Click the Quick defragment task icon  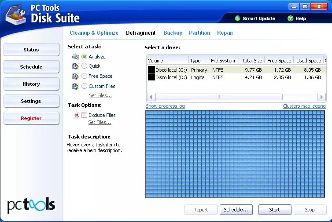pos(75,66)
